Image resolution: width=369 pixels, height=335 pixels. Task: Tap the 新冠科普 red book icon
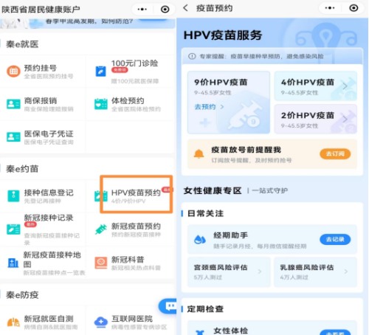tap(101, 263)
